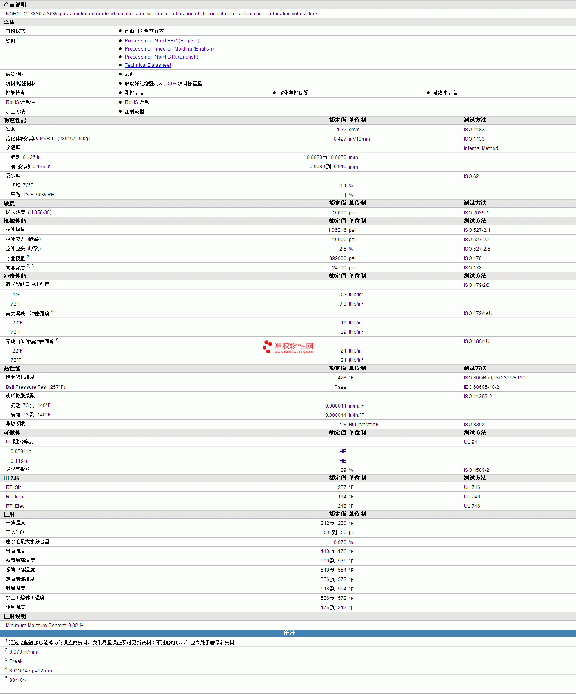Select the ISO 4589-2 text
Viewport: 576px width, 694px height.
pyautogui.click(x=476, y=470)
